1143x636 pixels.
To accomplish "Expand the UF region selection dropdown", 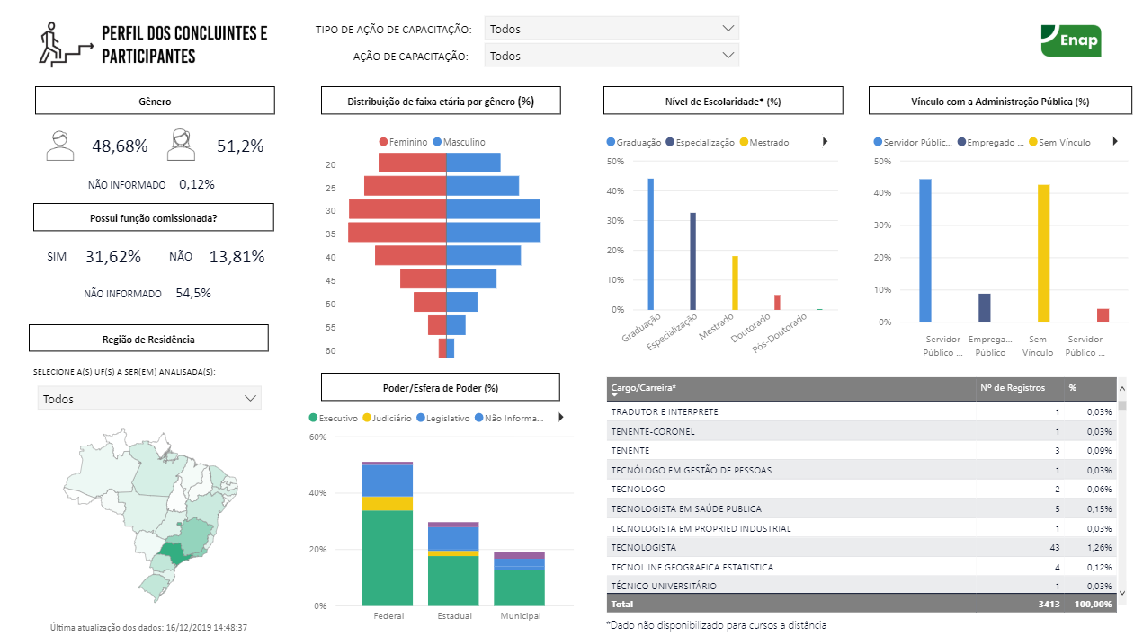I will pos(149,399).
